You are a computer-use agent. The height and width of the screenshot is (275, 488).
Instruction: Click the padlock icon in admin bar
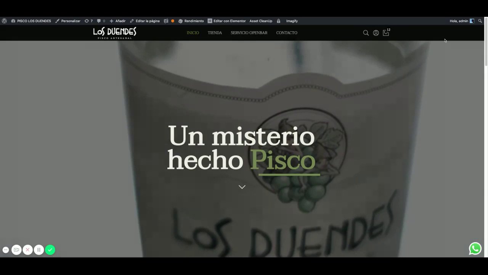click(279, 21)
